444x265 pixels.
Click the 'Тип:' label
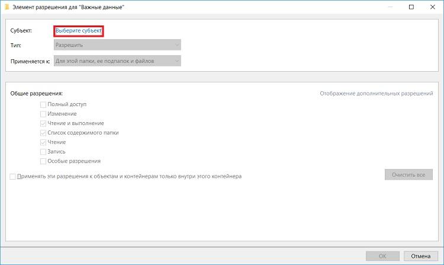16,45
